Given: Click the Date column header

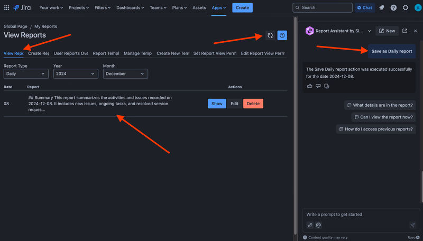Looking at the screenshot, I should (x=8, y=87).
